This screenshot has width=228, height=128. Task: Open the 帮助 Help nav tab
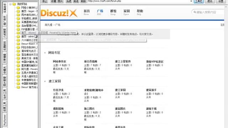[140, 12]
